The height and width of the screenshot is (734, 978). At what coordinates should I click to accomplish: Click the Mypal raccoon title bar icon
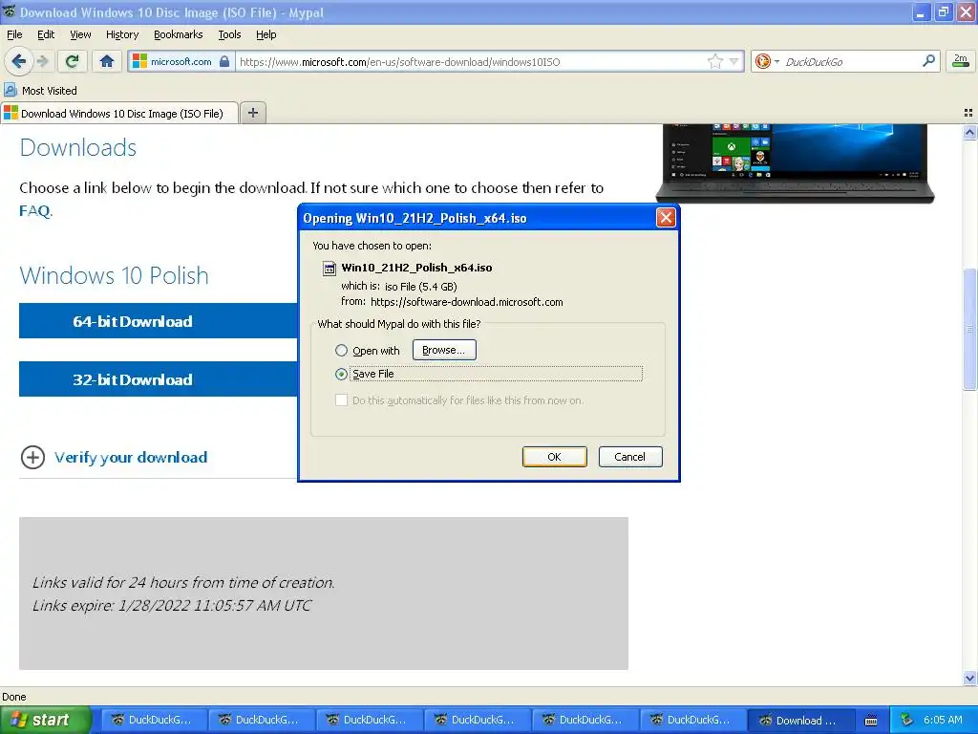click(x=9, y=11)
